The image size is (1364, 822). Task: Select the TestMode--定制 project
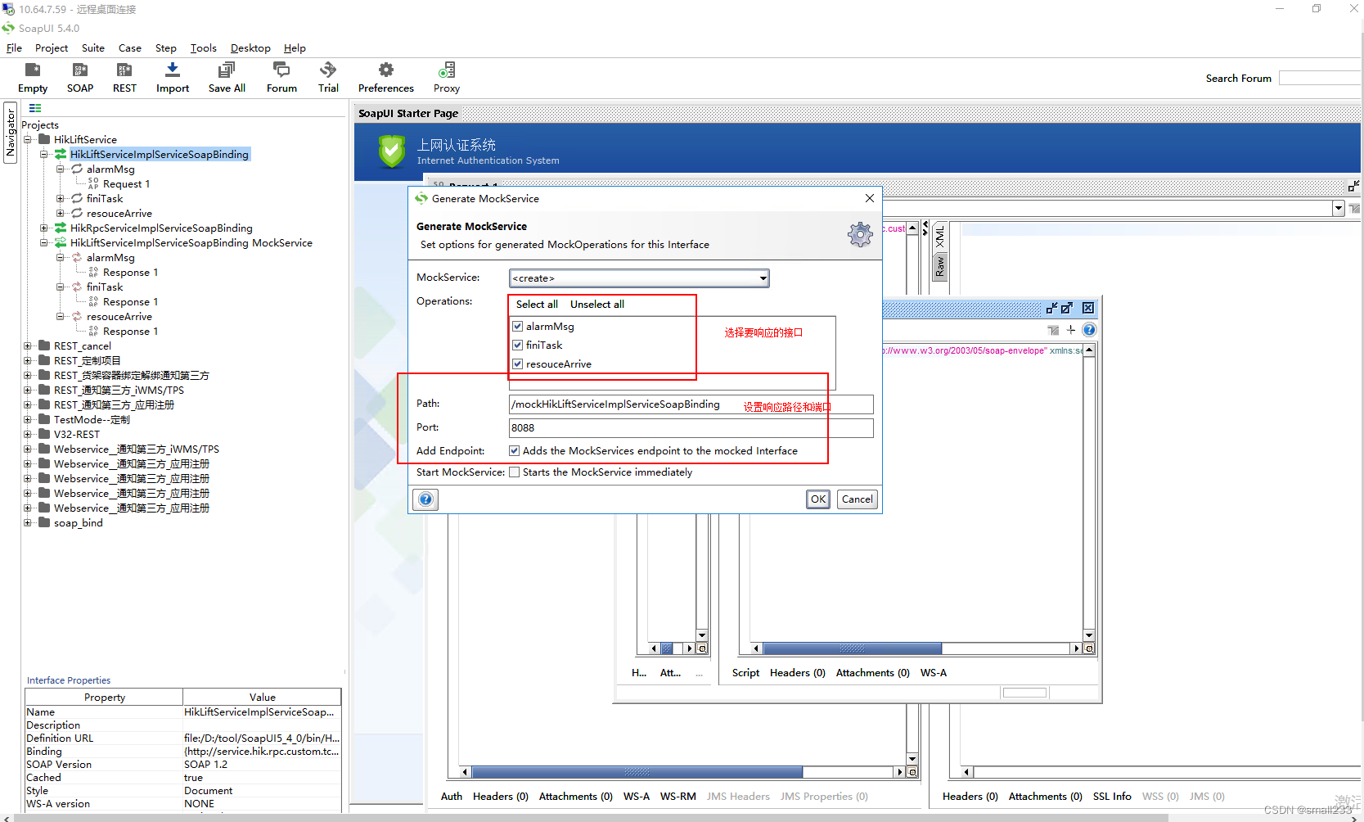[92, 420]
